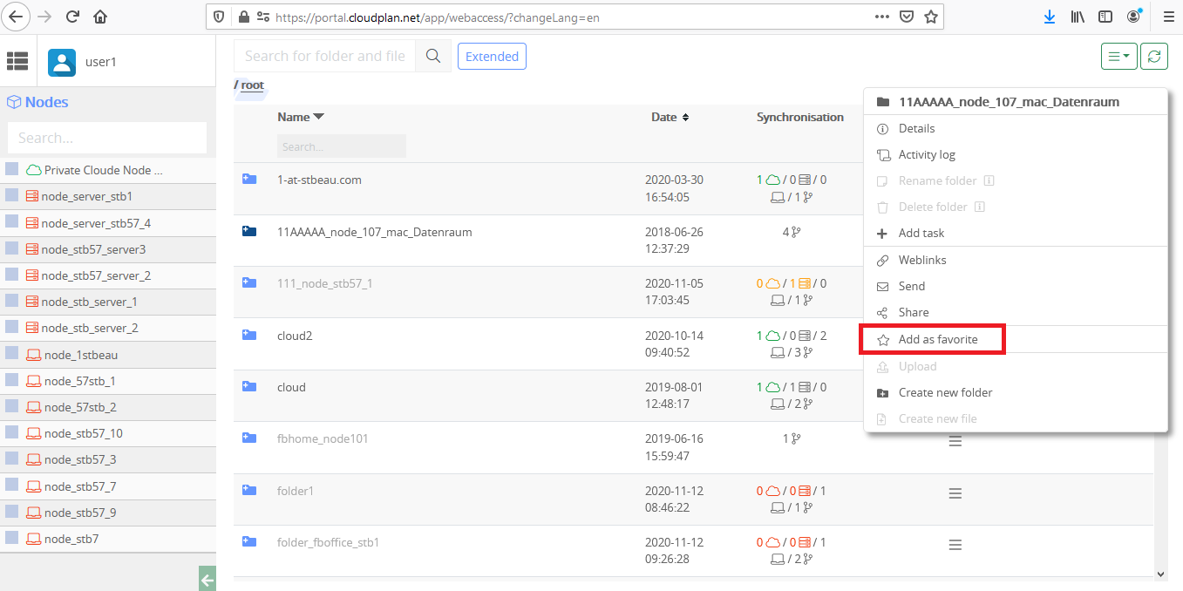The image size is (1183, 591).
Task: Click the folder icon for 1-at-stbeau.com
Action: tap(249, 180)
